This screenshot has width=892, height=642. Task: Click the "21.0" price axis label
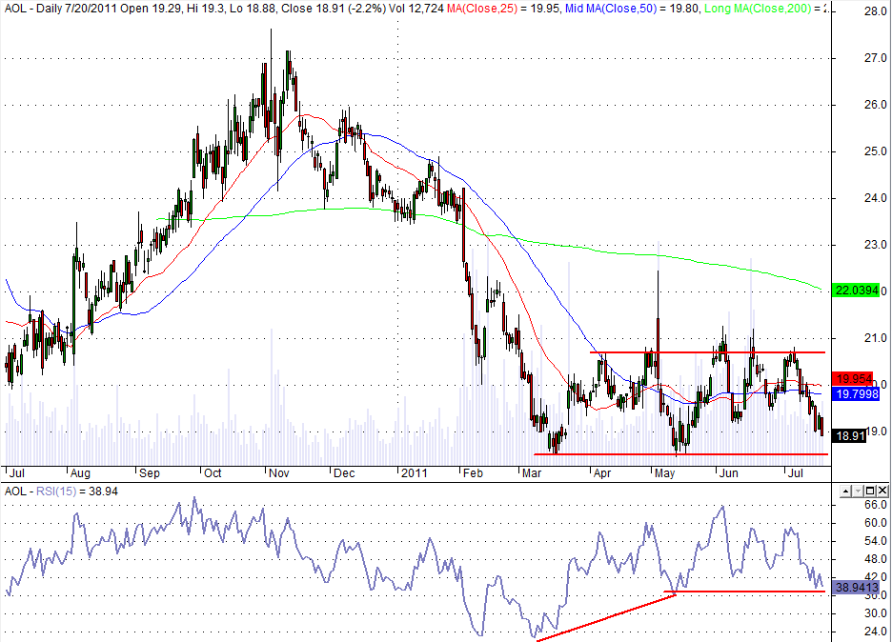876,338
